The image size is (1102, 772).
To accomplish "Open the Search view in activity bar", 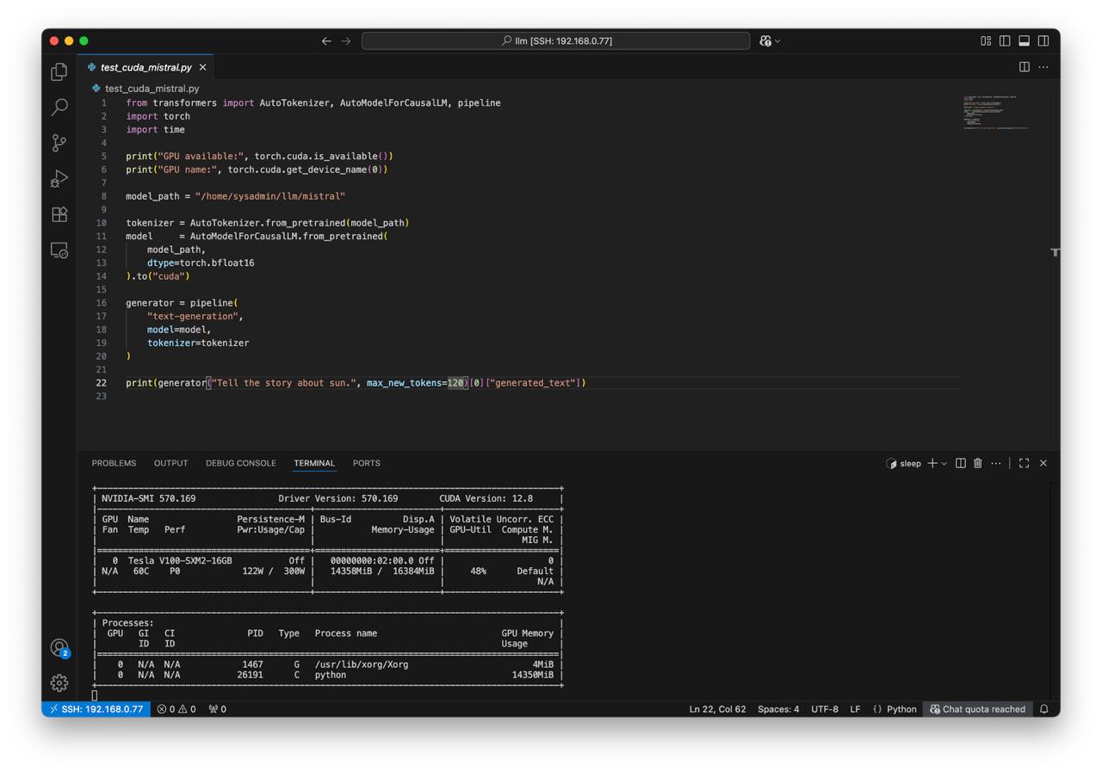I will [x=59, y=107].
